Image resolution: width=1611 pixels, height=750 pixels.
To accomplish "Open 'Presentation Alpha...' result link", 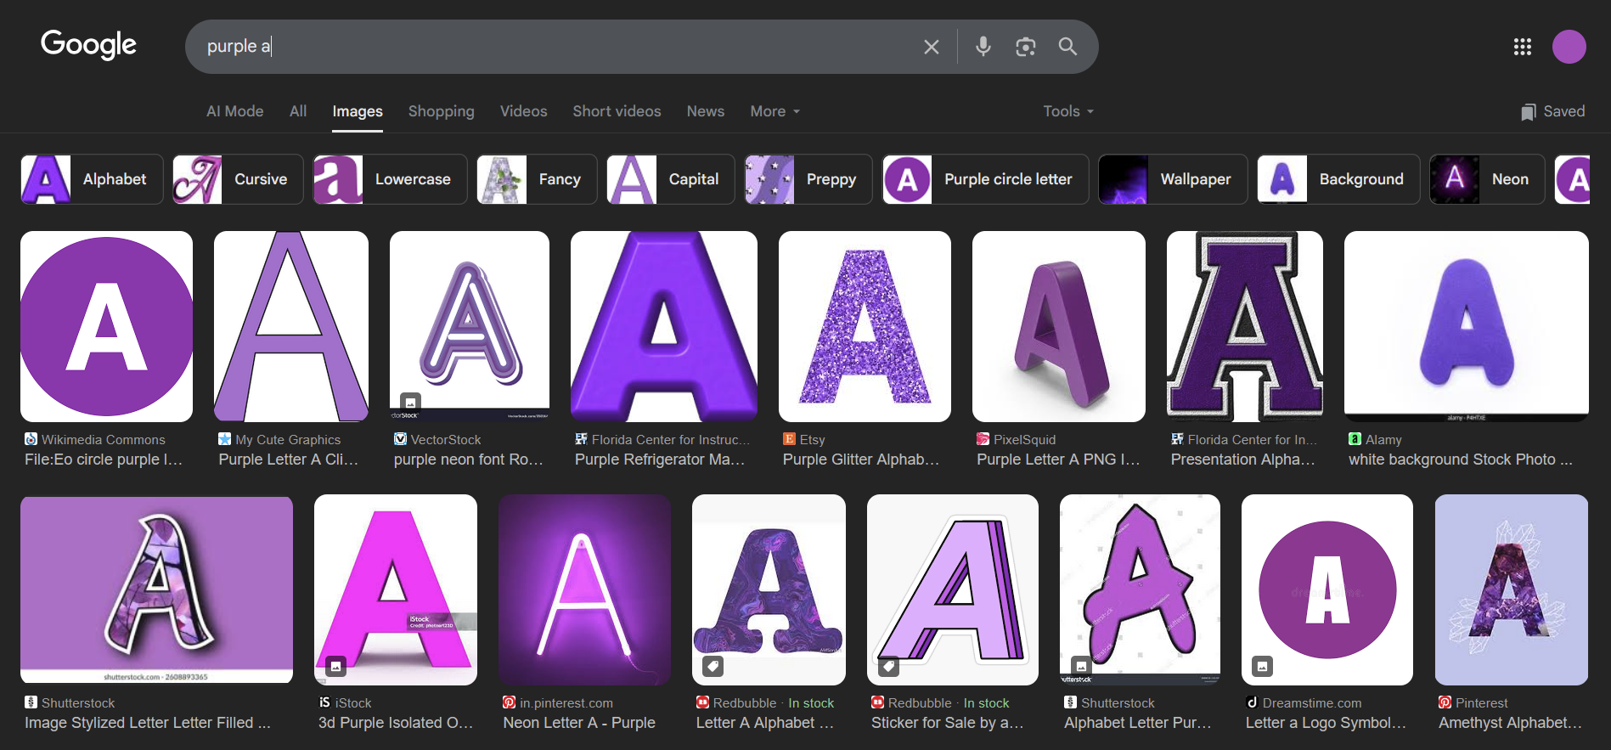I will click(1243, 460).
